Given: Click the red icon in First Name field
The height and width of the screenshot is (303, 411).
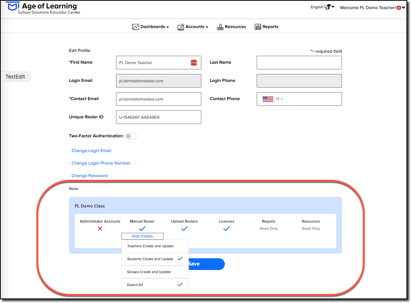Looking at the screenshot, I should click(x=194, y=63).
